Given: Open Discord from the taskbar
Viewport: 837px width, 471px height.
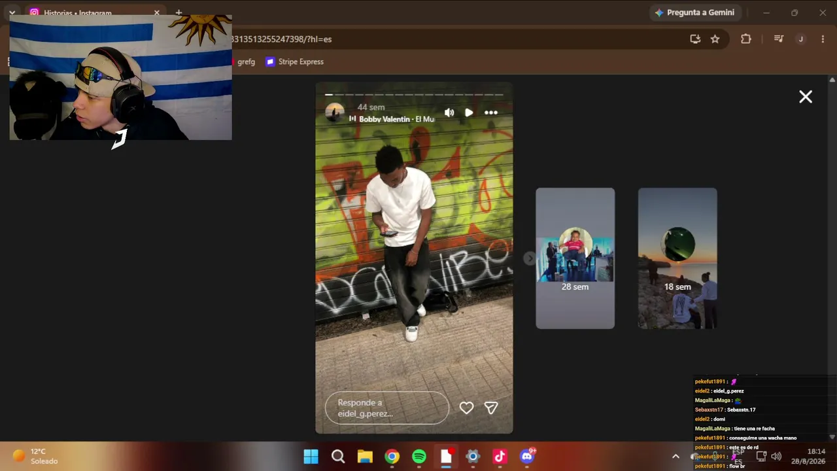Looking at the screenshot, I should coord(527,457).
